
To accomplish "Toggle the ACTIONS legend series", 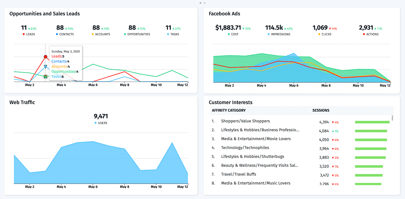I will pyautogui.click(x=371, y=34).
